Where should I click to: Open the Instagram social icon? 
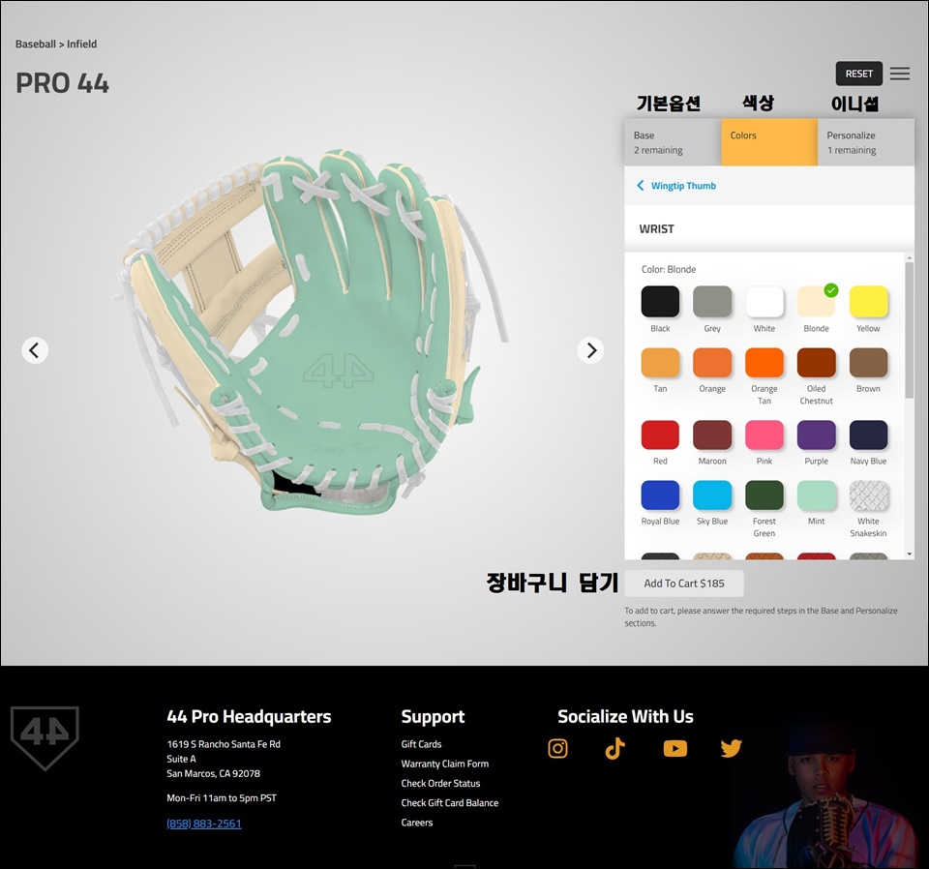(557, 748)
